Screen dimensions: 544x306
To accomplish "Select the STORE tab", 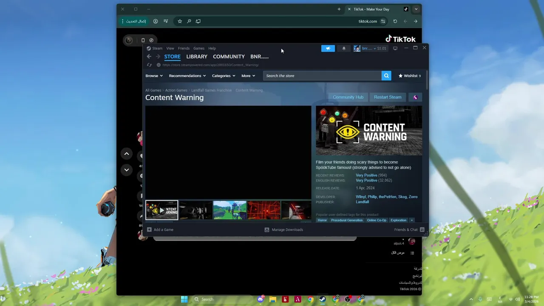I will coord(173,57).
